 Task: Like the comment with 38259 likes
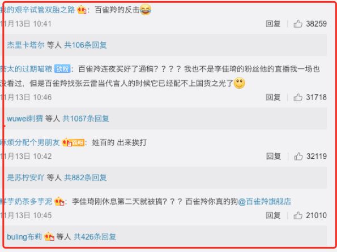pos(298,24)
